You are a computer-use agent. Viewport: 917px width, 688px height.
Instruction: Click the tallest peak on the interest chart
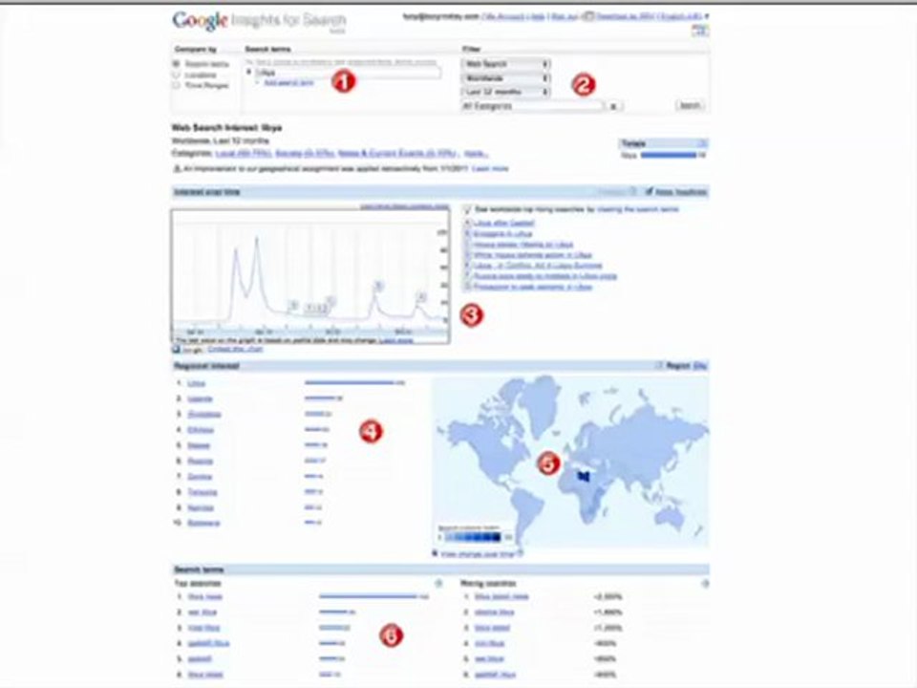[x=257, y=238]
